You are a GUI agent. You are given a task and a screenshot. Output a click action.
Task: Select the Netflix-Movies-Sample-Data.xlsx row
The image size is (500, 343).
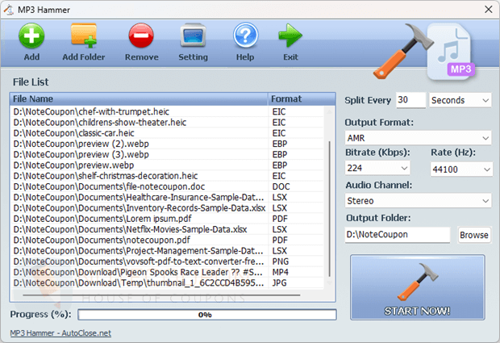click(168, 229)
